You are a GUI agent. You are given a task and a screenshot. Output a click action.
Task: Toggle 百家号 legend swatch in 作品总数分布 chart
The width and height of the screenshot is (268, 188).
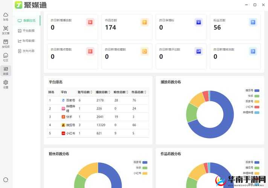tap(257, 162)
